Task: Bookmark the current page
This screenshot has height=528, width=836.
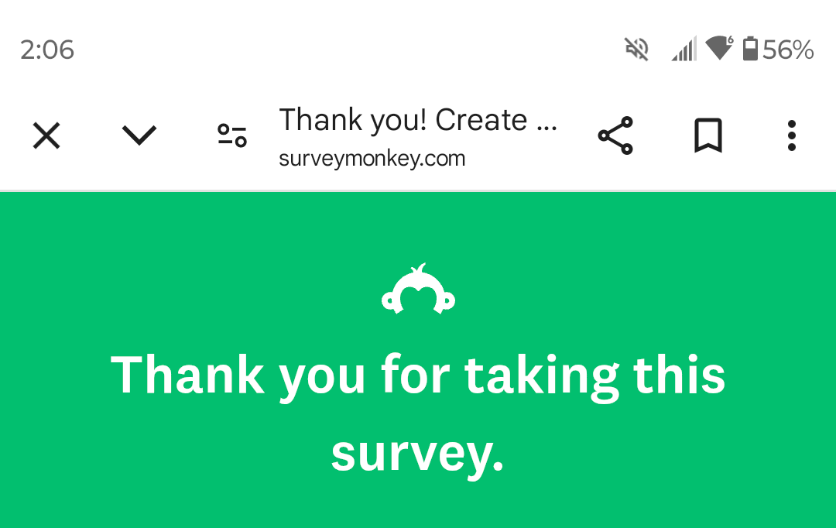Action: pyautogui.click(x=708, y=136)
